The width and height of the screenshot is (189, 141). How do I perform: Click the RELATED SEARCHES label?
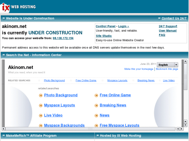pyautogui.click(x=19, y=80)
